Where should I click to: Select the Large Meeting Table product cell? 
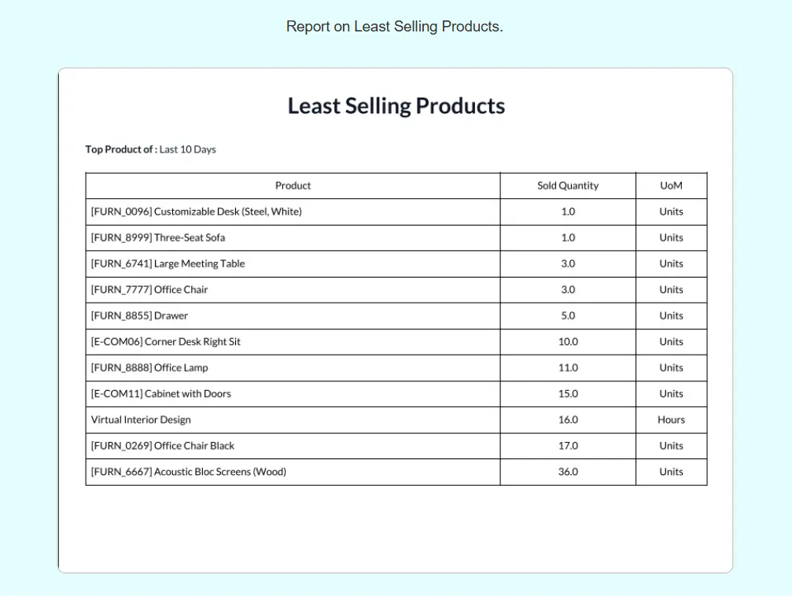(x=168, y=263)
